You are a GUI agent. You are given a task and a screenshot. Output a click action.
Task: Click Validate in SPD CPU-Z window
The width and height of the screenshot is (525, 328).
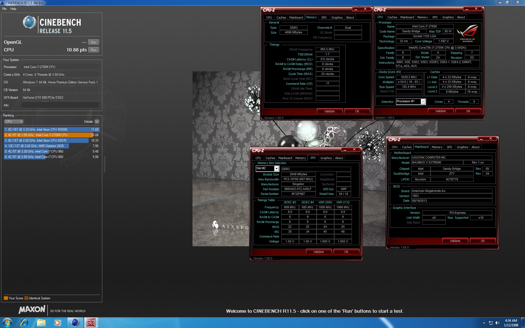point(319,252)
